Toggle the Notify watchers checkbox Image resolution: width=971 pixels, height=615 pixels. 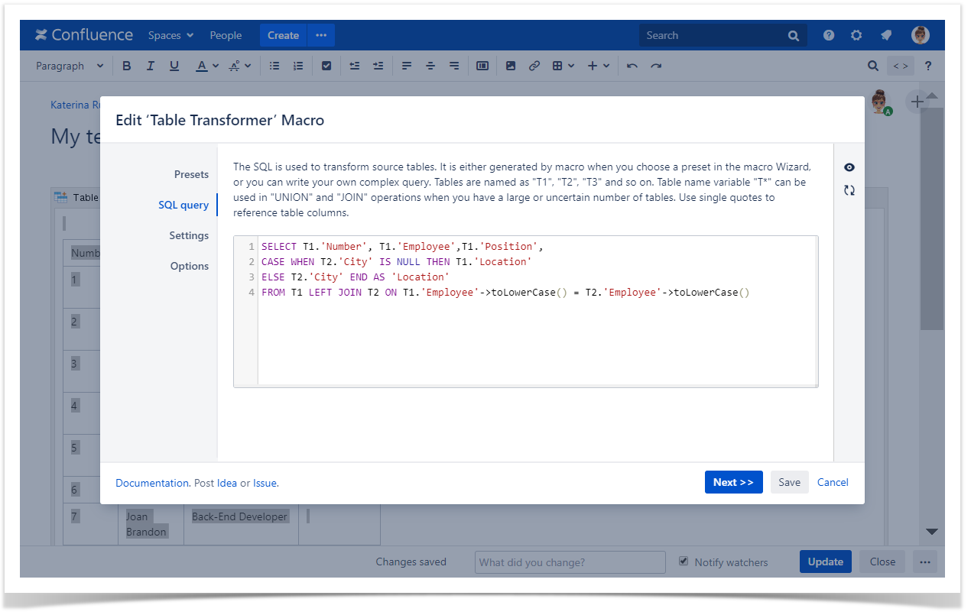pyautogui.click(x=684, y=562)
